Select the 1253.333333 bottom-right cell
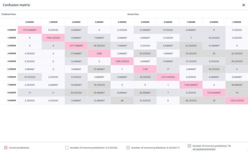This screenshot has height=152, width=248. tap(237, 100)
